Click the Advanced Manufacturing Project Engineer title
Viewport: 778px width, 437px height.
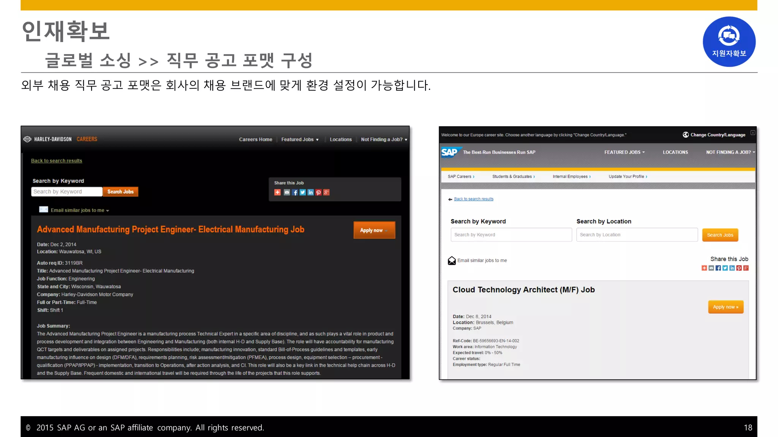point(171,230)
